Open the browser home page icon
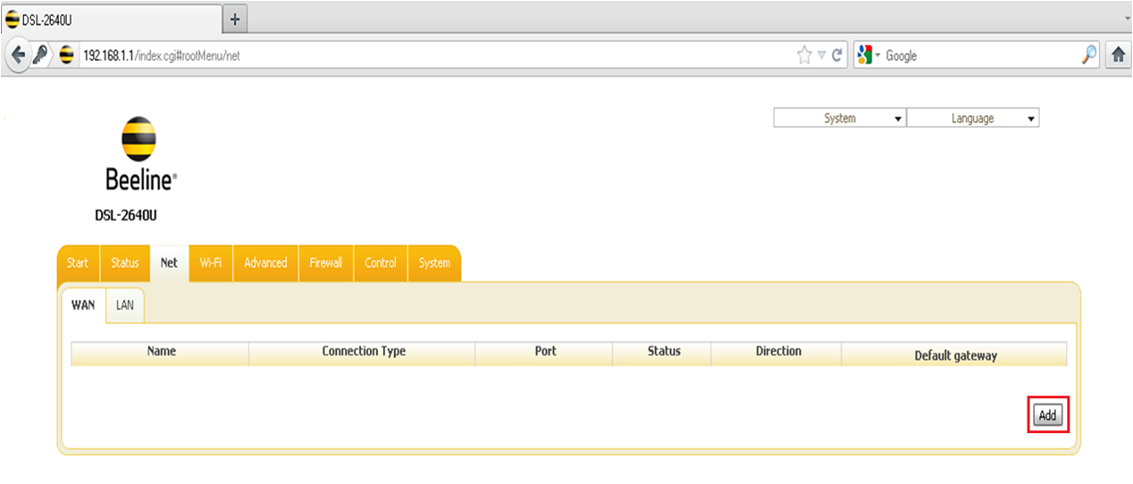 [x=1118, y=55]
